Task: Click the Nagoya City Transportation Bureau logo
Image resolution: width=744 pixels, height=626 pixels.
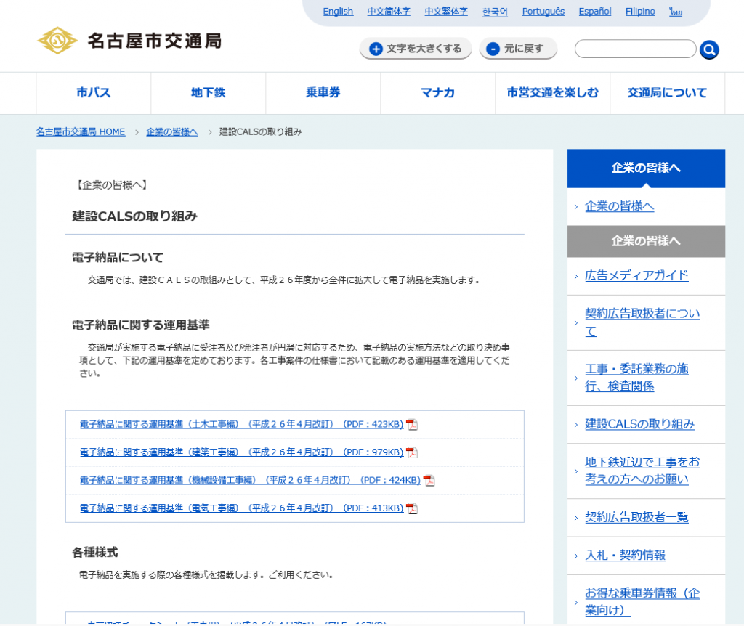Action: click(x=129, y=41)
